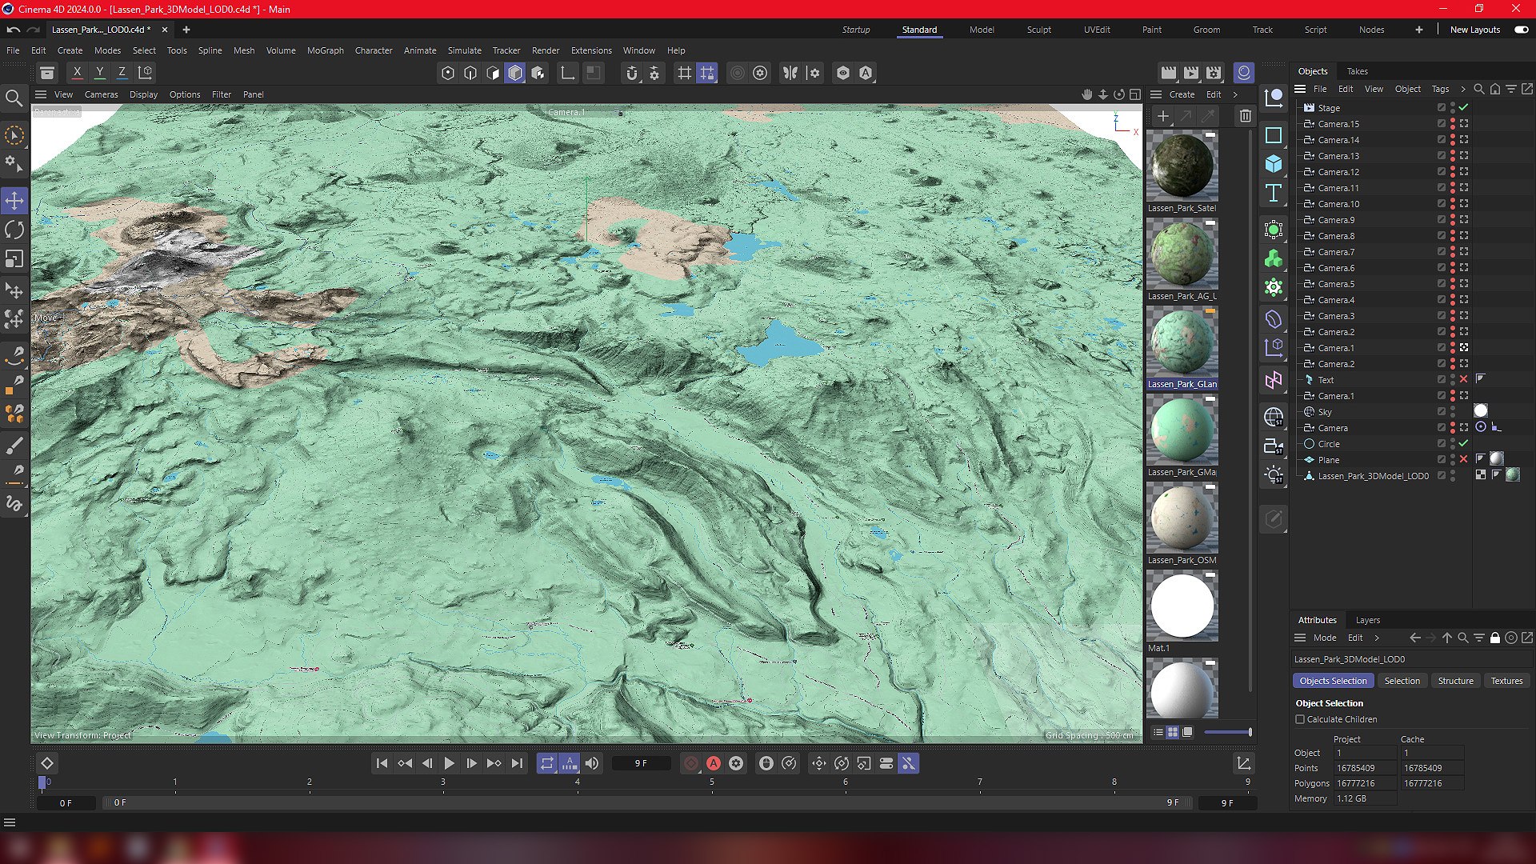Click the undo arrow icon

(13, 30)
